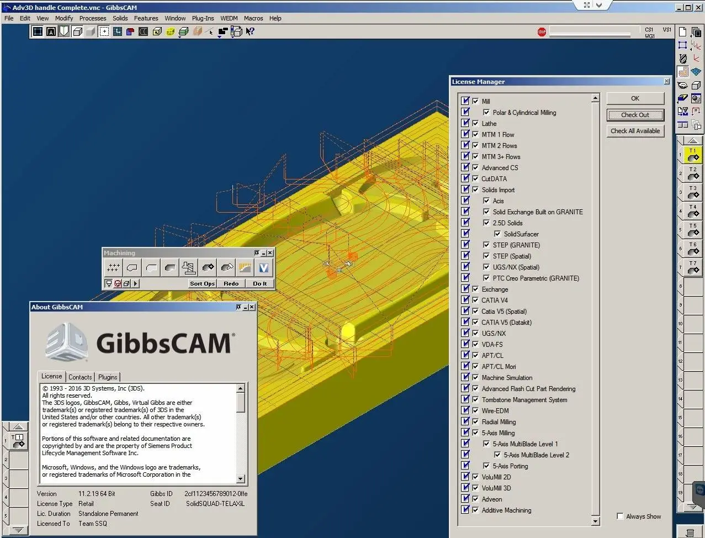The width and height of the screenshot is (705, 538).
Task: Click the post processor icon in right palette
Action: pos(683,110)
